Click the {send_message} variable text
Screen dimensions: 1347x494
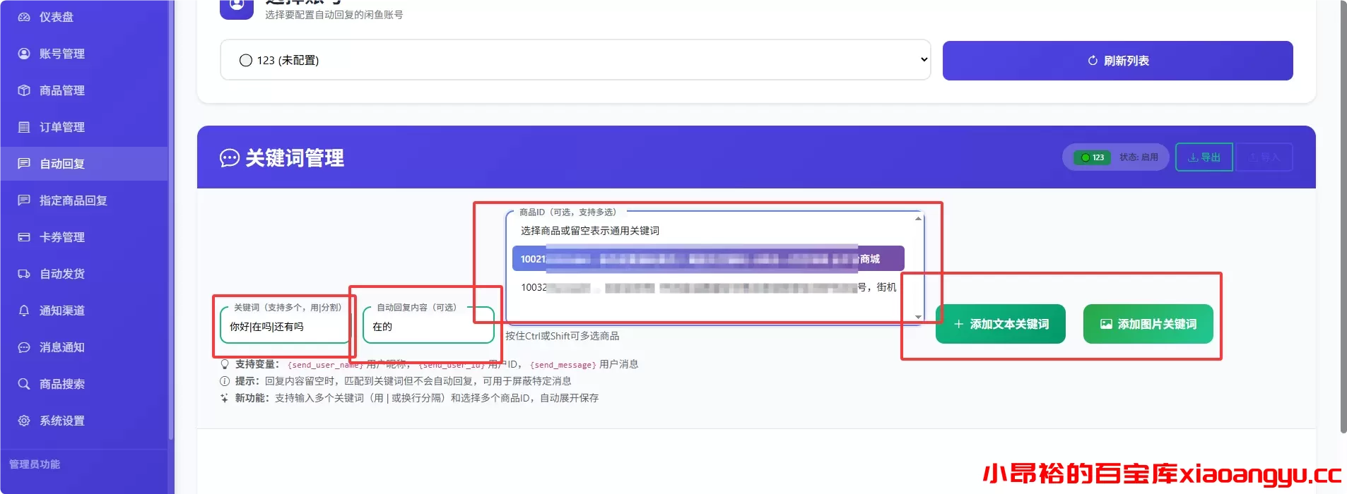[563, 365]
